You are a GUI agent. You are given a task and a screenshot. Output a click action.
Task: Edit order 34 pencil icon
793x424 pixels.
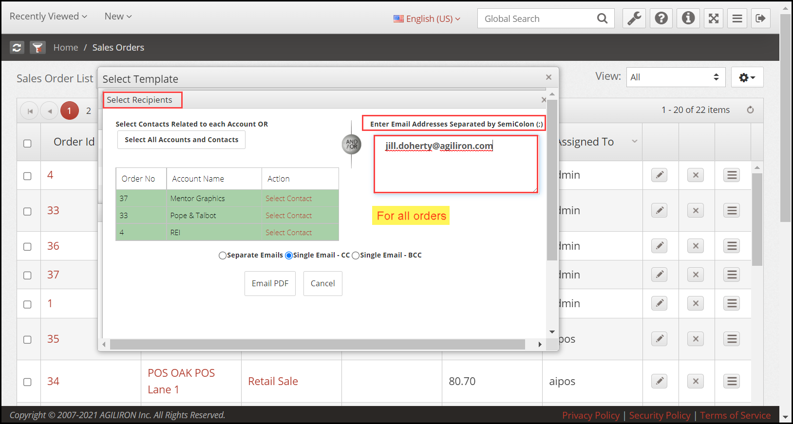pos(660,381)
